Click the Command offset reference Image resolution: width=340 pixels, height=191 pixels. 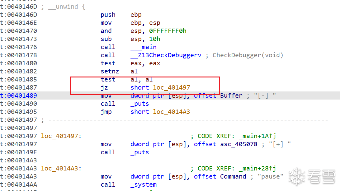233,176
